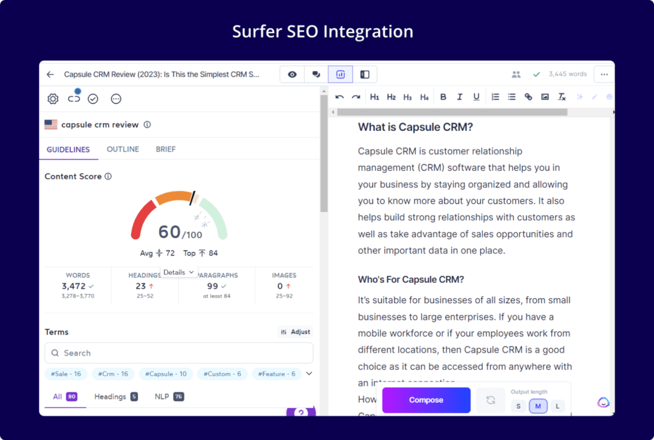Switch to the GUIDELINES tab
Viewport: 654px width, 440px height.
pos(68,149)
